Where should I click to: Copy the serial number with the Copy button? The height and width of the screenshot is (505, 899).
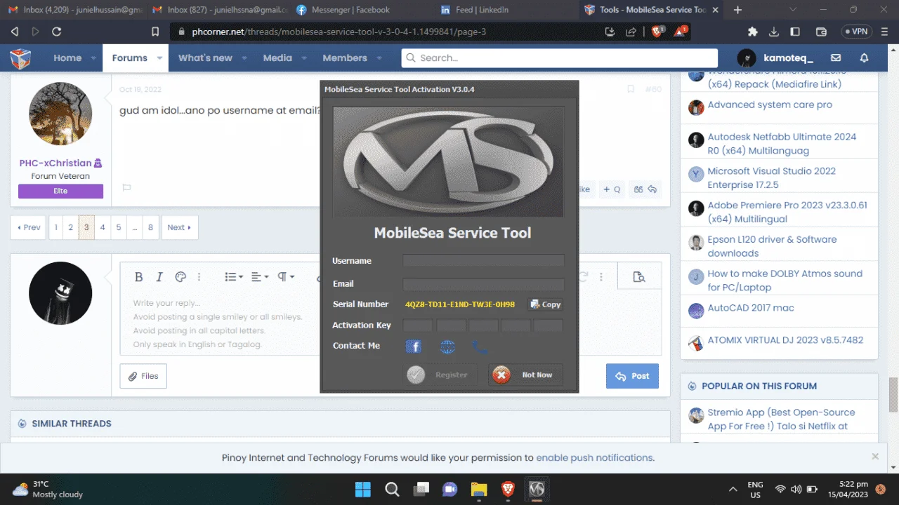tap(545, 304)
